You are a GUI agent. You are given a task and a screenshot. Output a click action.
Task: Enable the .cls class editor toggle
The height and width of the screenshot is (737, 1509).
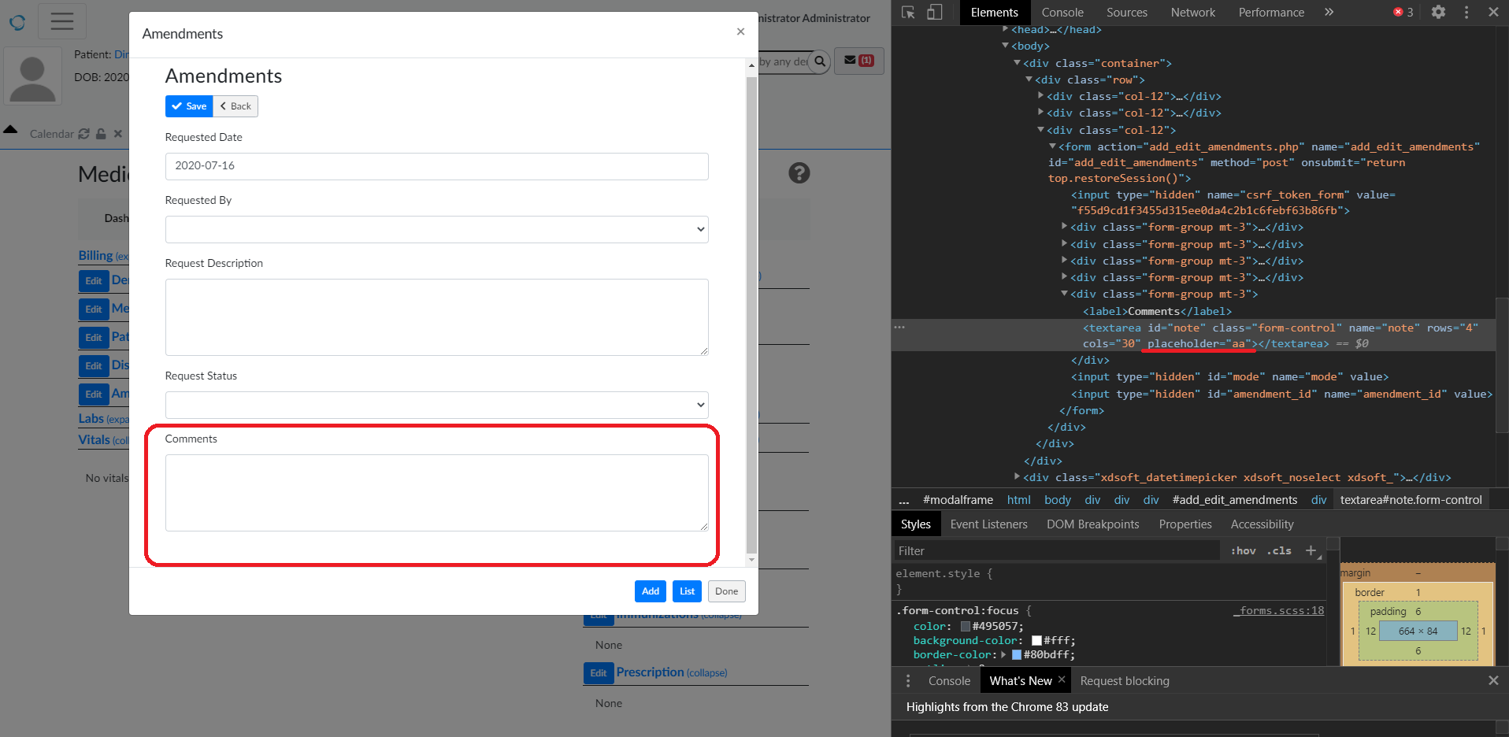click(x=1279, y=550)
